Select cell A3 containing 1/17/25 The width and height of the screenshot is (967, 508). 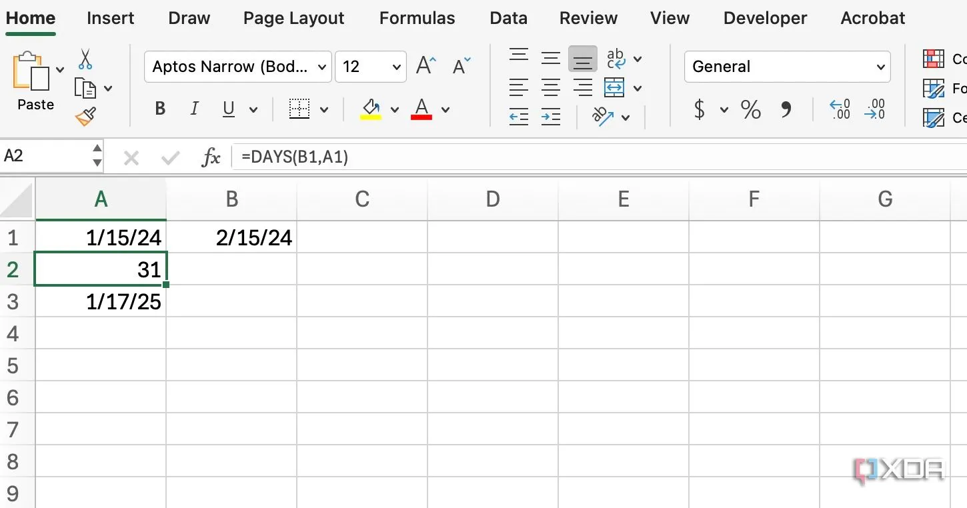point(101,302)
